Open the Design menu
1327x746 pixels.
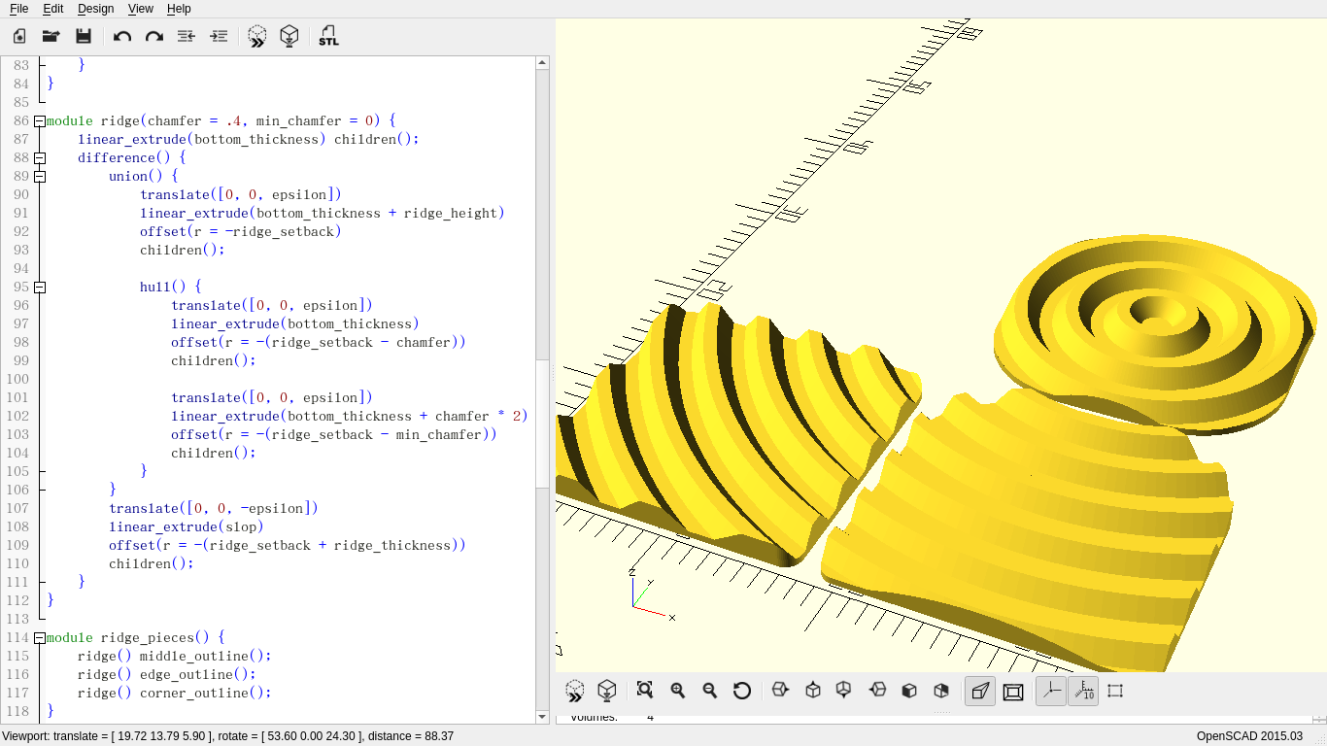click(95, 9)
